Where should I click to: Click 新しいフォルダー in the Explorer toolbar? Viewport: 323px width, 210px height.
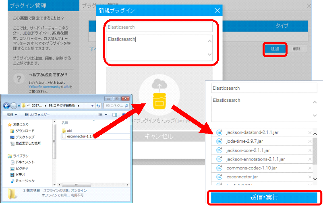[37, 115]
